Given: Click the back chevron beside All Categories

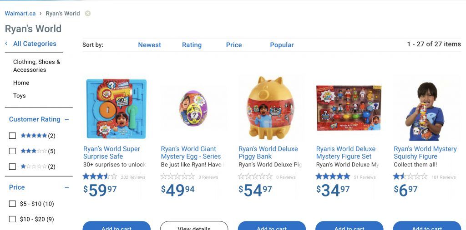Looking at the screenshot, I should coord(6,44).
